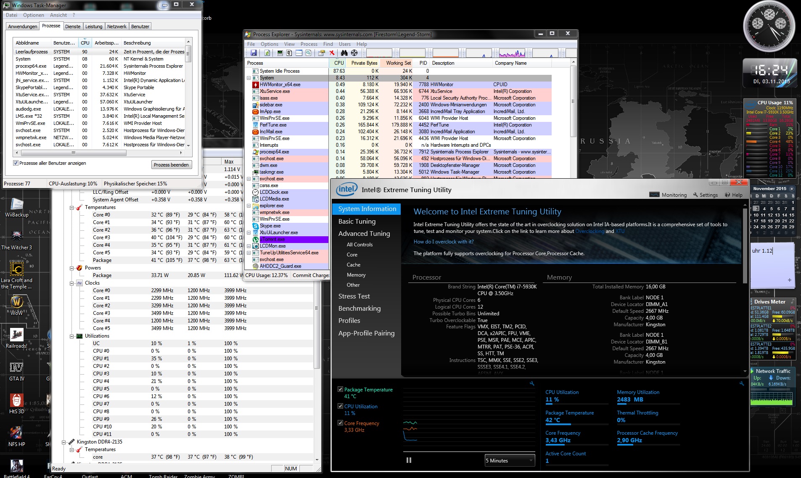Open Stress Test in XTU sidebar
Viewport: 801px width, 478px height.
(x=354, y=296)
